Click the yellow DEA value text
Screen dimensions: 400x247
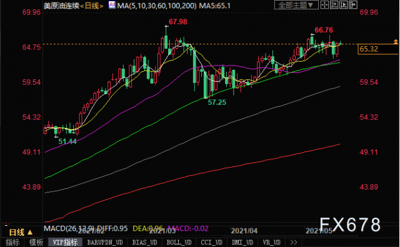148,228
